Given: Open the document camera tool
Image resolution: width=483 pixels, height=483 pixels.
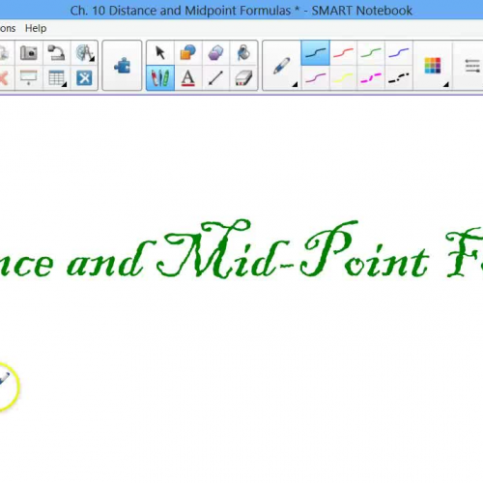Looking at the screenshot, I should coord(56,52).
